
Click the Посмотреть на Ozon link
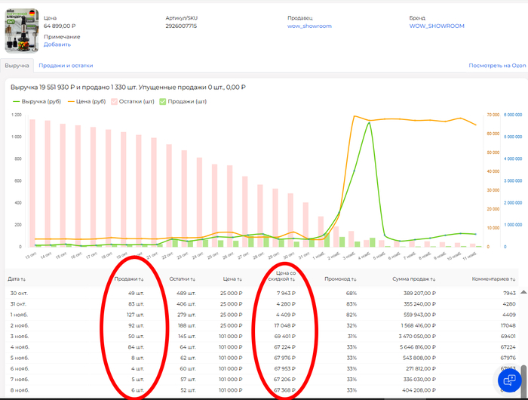coord(497,66)
